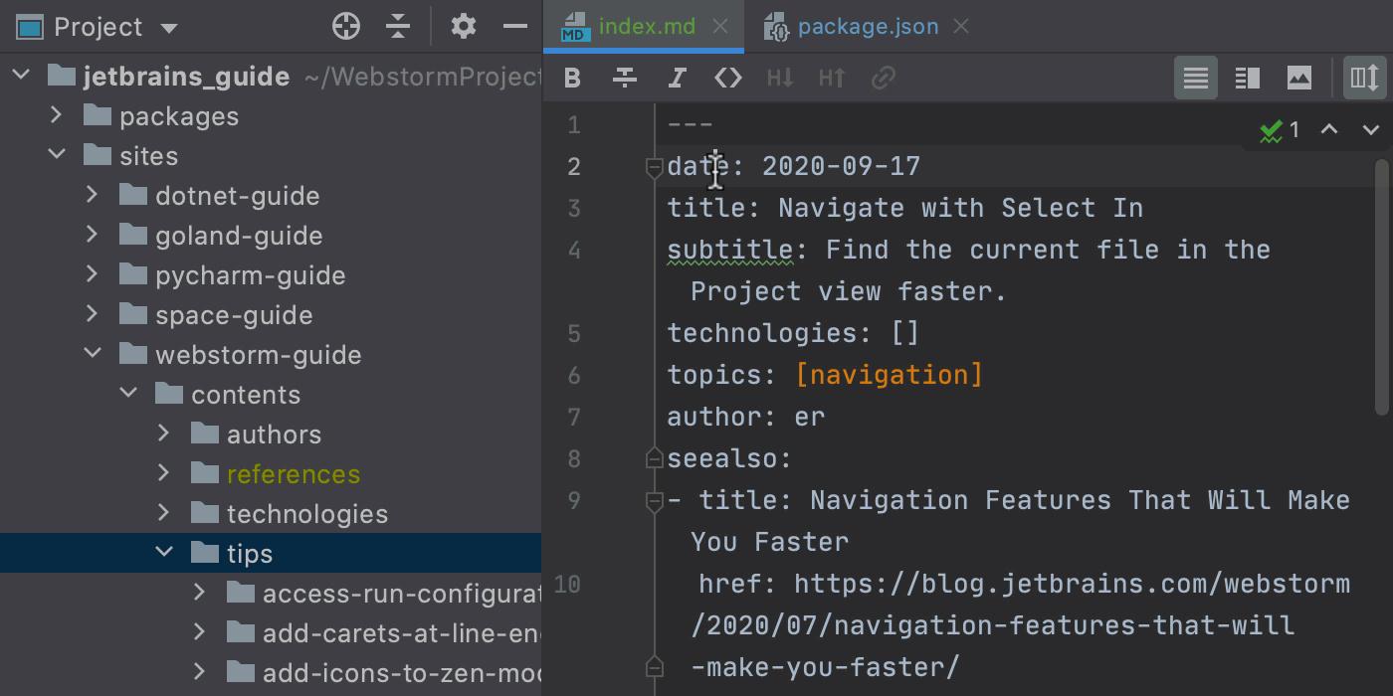Click Collapse All icon in Project panel

tap(398, 27)
